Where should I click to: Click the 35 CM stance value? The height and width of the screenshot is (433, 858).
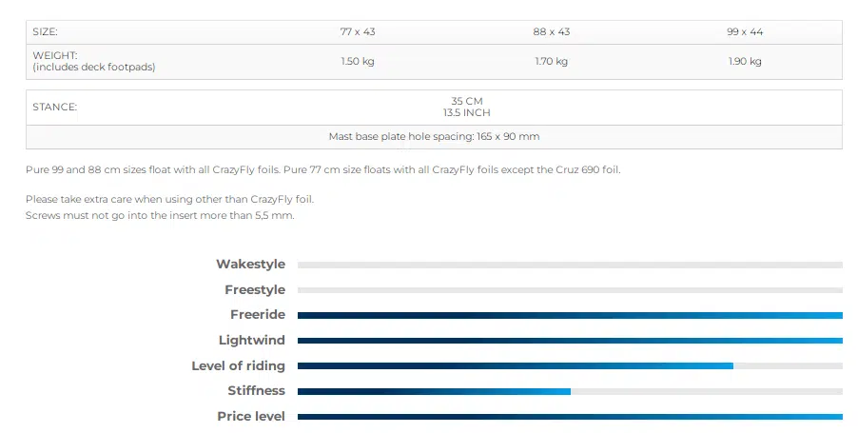pyautogui.click(x=466, y=101)
